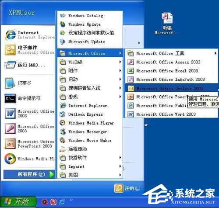The height and width of the screenshot is (208, 219).
Task: Expand the 附件 accessories submenu
Action: [x=90, y=71]
